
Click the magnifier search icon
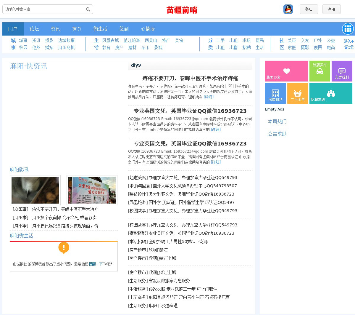tap(88, 9)
